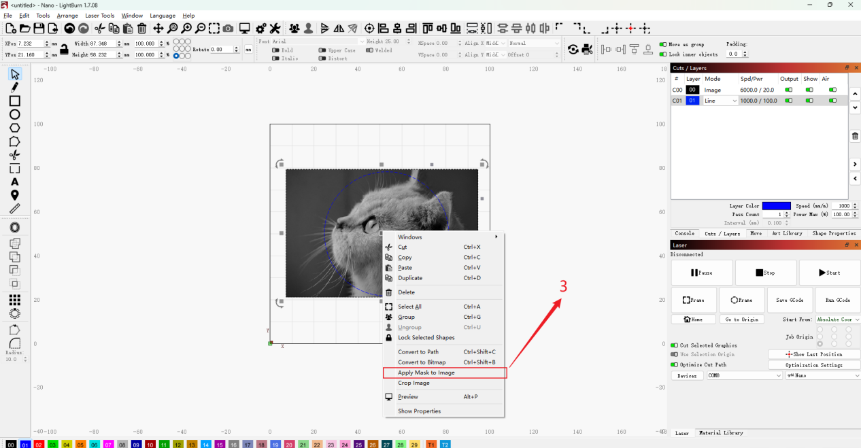Screen dimensions: 861x448
Task: Choose the Create Text tool
Action: click(x=14, y=182)
